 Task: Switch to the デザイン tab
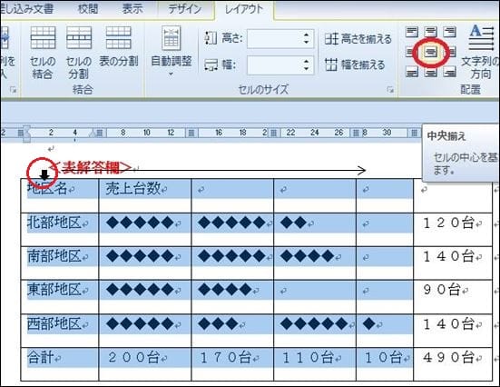pyautogui.click(x=184, y=9)
